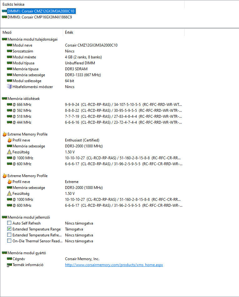Image resolution: width=239 pixels, height=297 pixels.
Task: Click the icon beside Memória típusa
Action: point(9,69)
